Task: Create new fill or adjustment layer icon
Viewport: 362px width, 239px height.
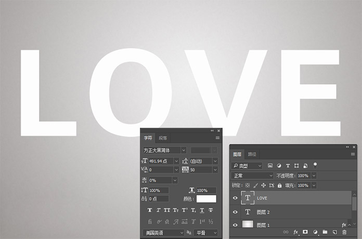Action: click(x=315, y=232)
